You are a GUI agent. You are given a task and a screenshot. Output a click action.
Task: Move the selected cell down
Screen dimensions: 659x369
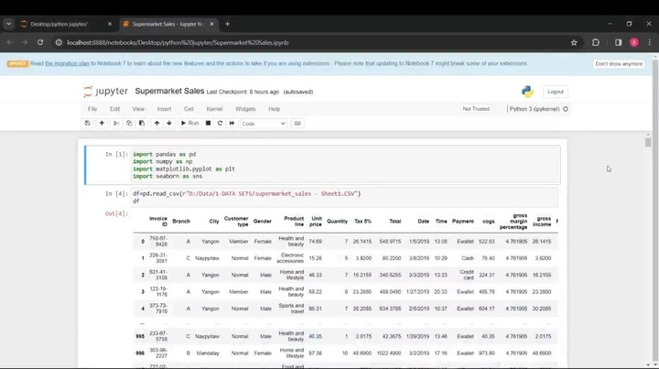[x=167, y=123]
